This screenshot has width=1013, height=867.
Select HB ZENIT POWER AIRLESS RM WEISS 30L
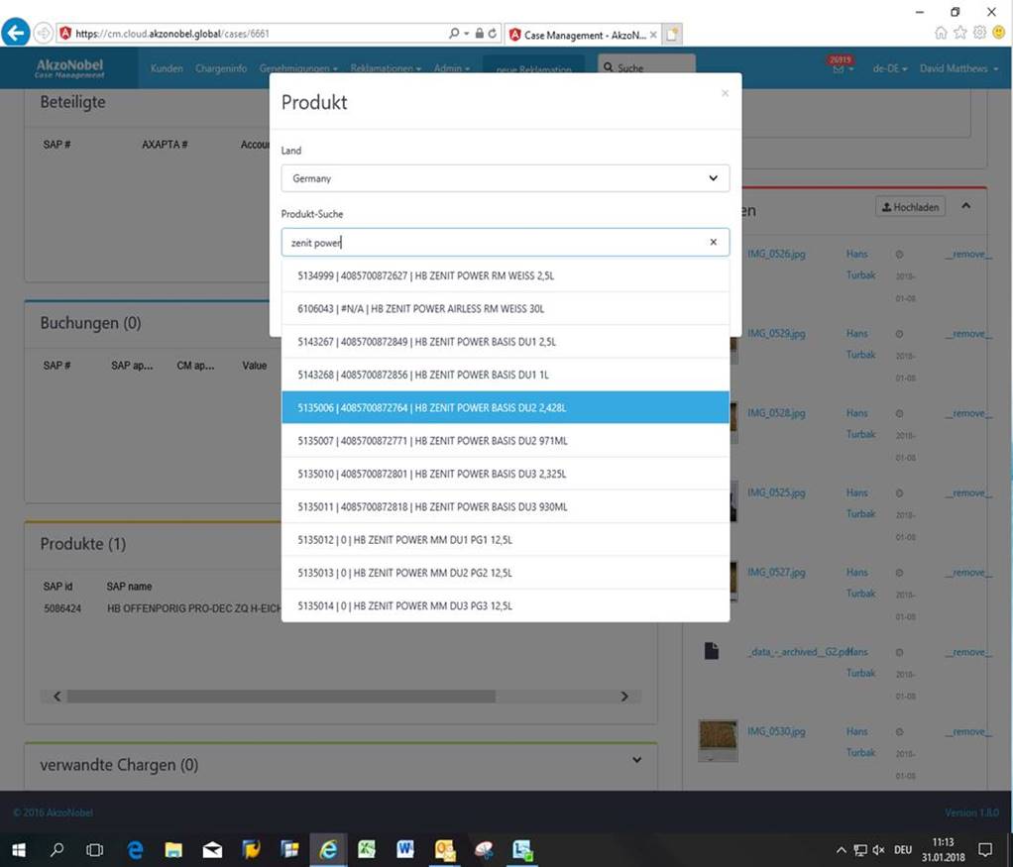[506, 309]
